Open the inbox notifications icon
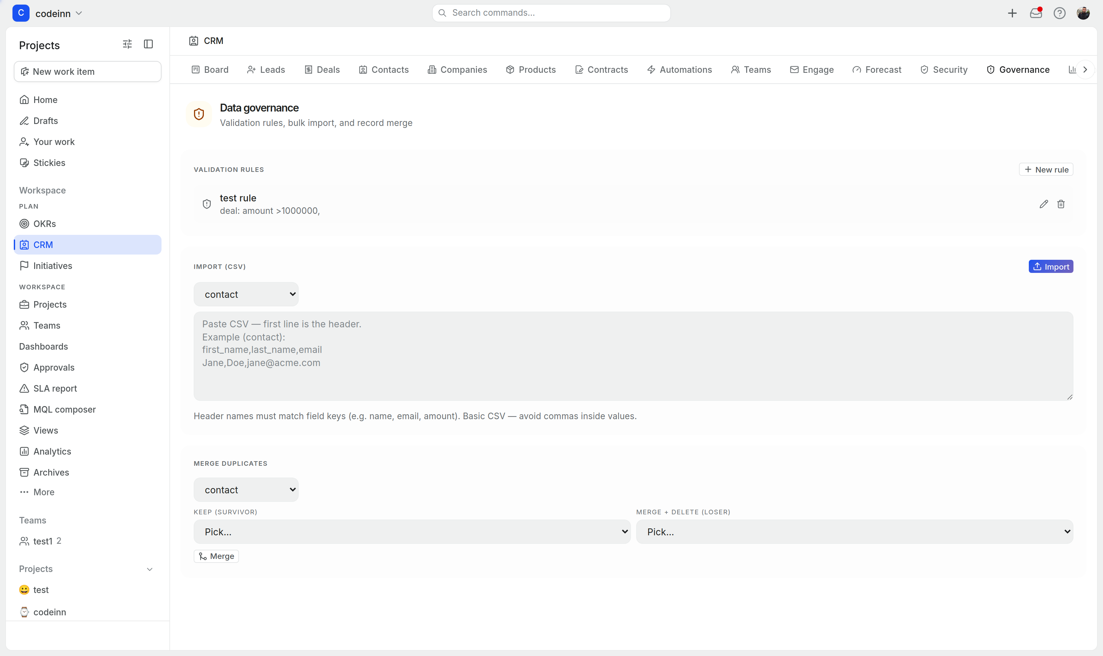This screenshot has width=1103, height=656. [1036, 13]
